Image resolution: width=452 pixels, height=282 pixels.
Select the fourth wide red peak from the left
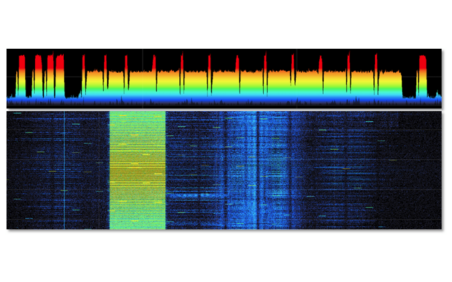(x=60, y=62)
